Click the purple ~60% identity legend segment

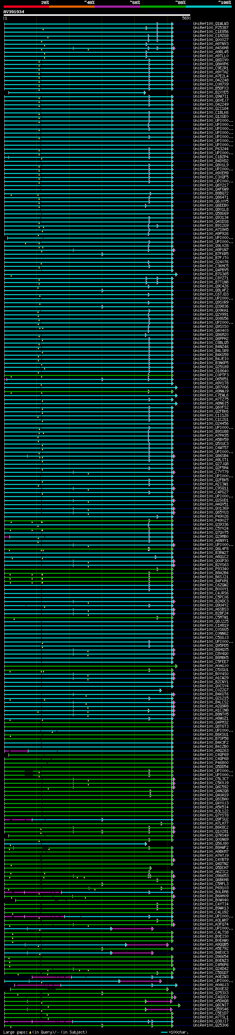pos(118,7)
